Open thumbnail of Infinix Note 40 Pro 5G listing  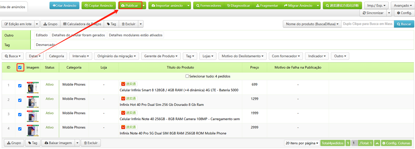coord(33,130)
